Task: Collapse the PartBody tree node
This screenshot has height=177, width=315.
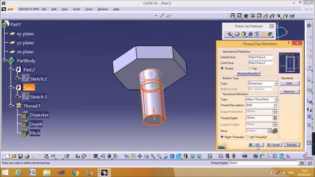Action: [4, 60]
